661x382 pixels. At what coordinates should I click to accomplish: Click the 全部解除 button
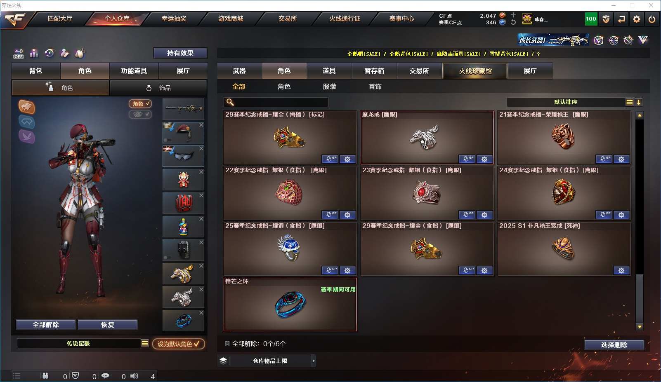[46, 325]
